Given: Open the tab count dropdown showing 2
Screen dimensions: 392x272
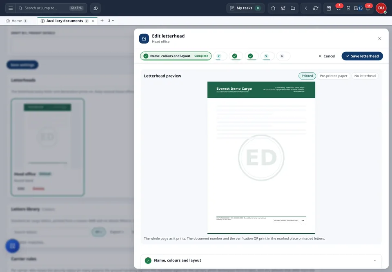Looking at the screenshot, I should click(111, 21).
